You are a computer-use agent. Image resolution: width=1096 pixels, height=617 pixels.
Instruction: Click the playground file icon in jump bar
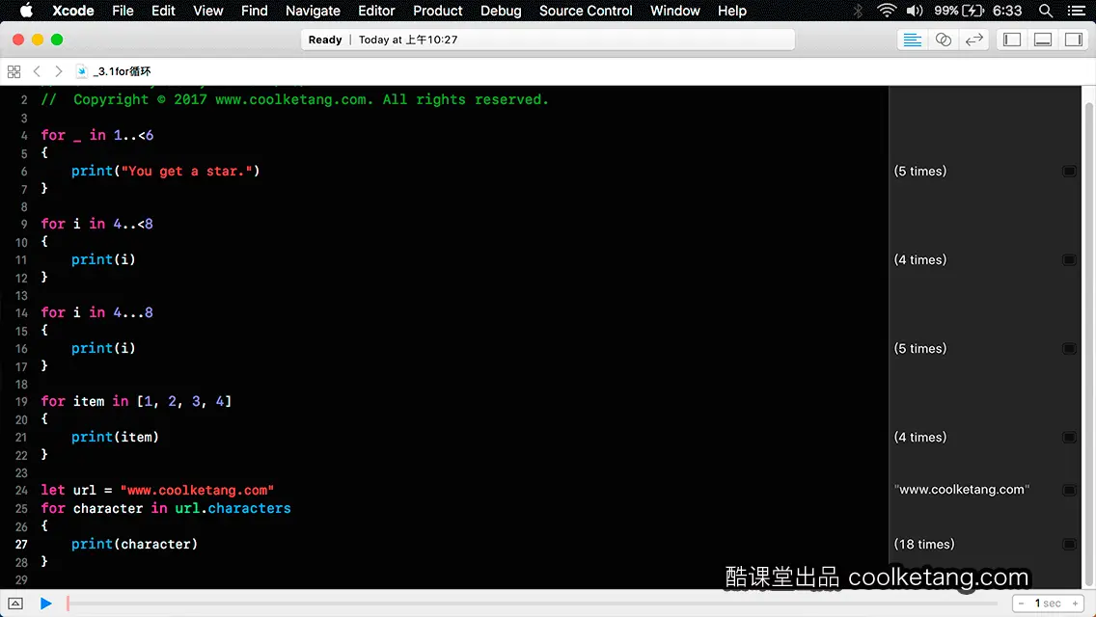point(82,71)
